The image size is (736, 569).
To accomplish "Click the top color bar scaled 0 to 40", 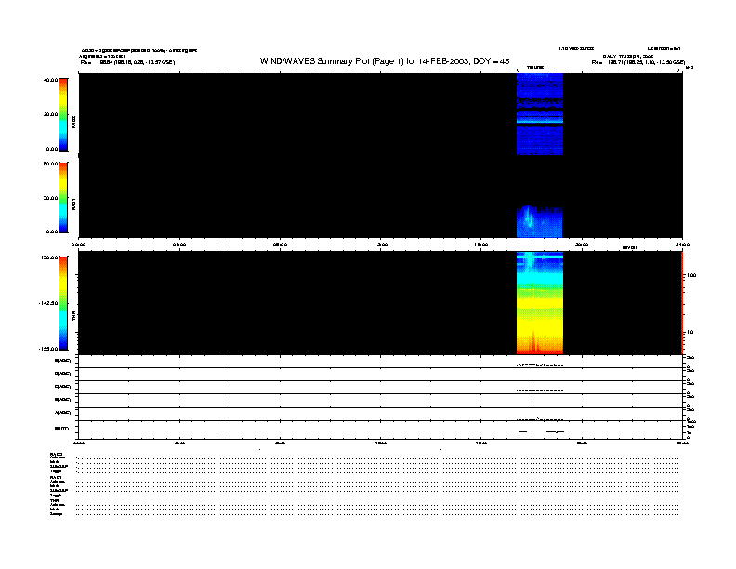I will click(63, 115).
